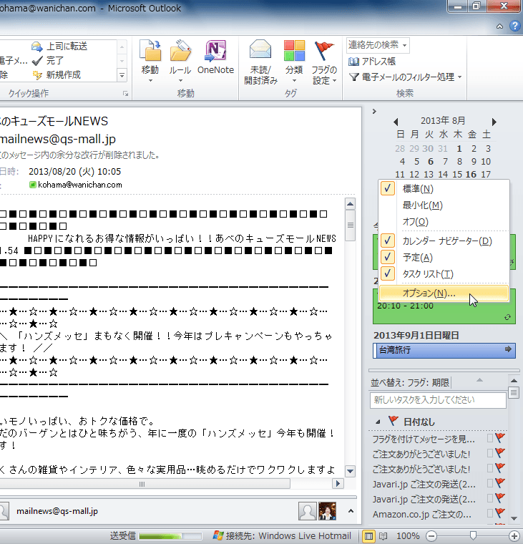Screen dimensions: 523x544
Task: Go to next month in calendar
Action: point(494,122)
